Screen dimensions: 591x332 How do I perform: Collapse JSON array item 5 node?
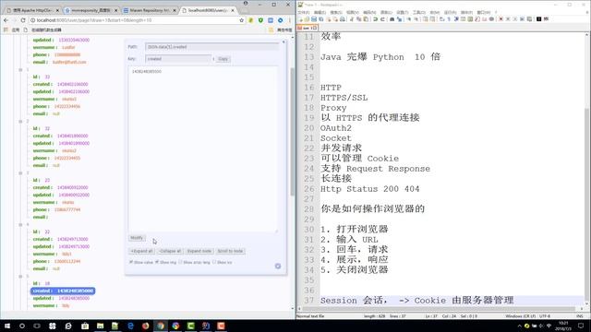20,276
